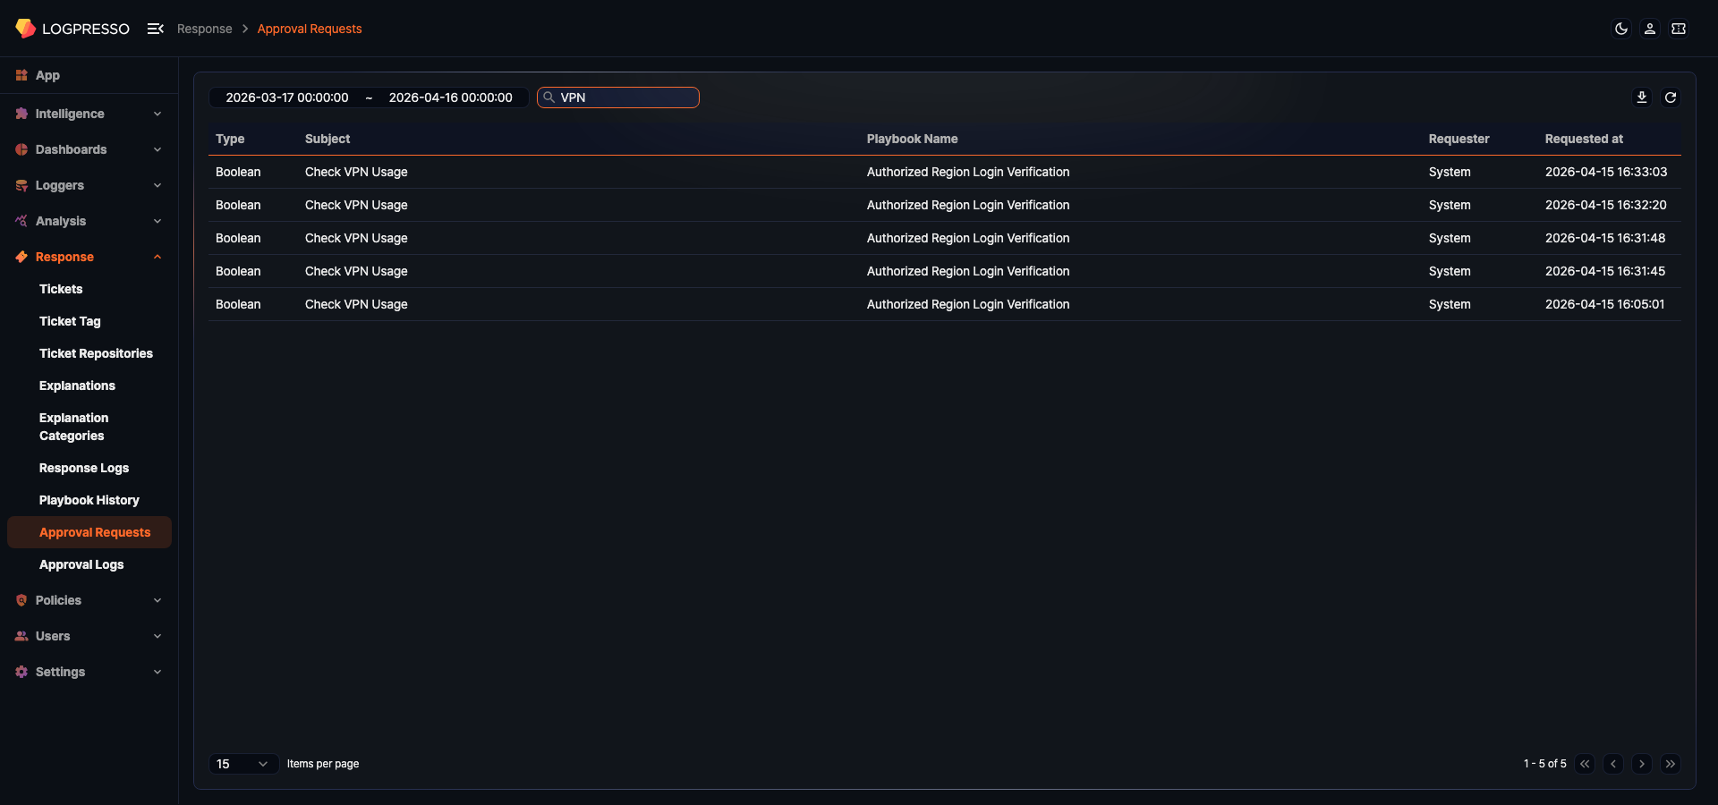
Task: Click the Intelligence sidebar icon
Action: pos(21,114)
